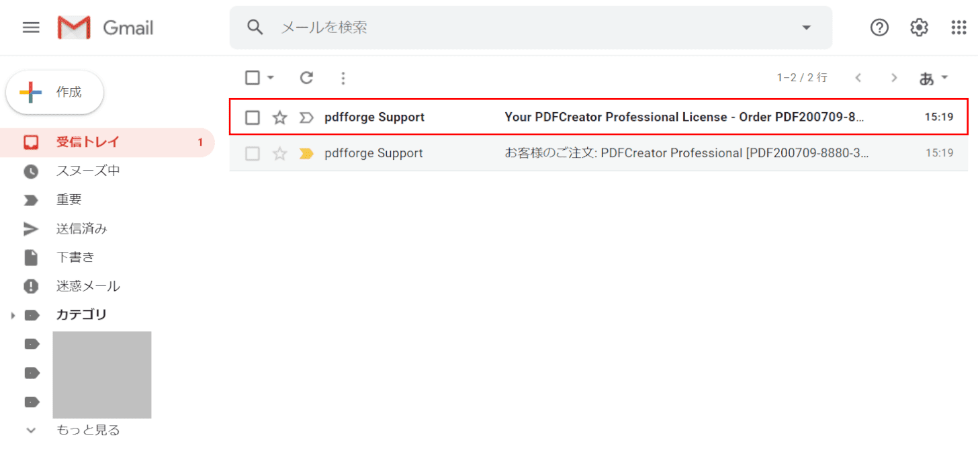Open the select-all dropdown arrow

click(271, 78)
